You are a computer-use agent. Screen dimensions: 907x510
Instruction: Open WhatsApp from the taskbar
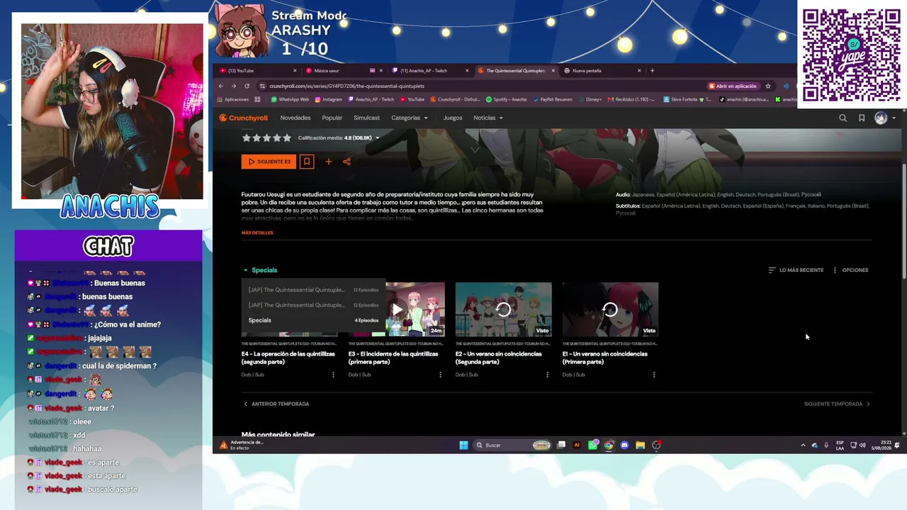[x=592, y=445]
